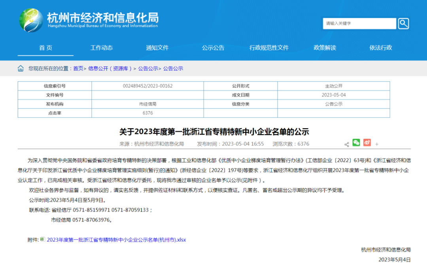Click the share icon
This screenshot has width=427, height=267.
346,144
